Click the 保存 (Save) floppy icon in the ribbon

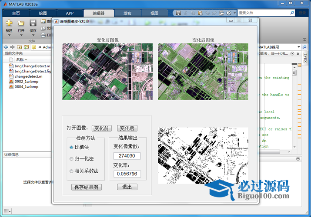point(33,23)
